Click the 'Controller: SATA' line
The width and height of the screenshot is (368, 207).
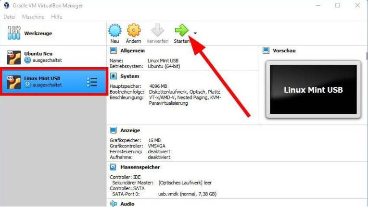pyautogui.click(x=127, y=188)
